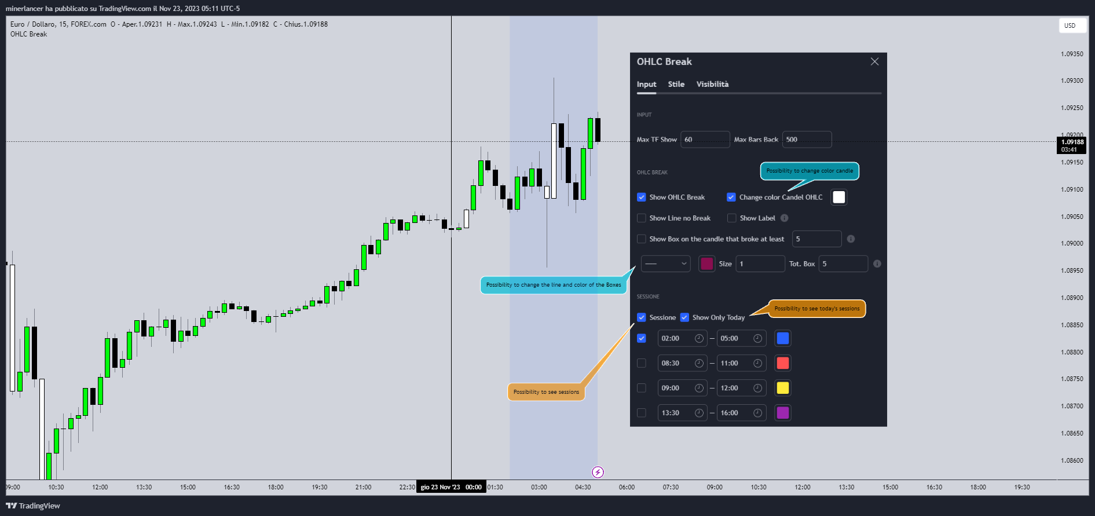Viewport: 1095px width, 516px height.
Task: Click the 09:00 start time field
Action: [x=682, y=388]
